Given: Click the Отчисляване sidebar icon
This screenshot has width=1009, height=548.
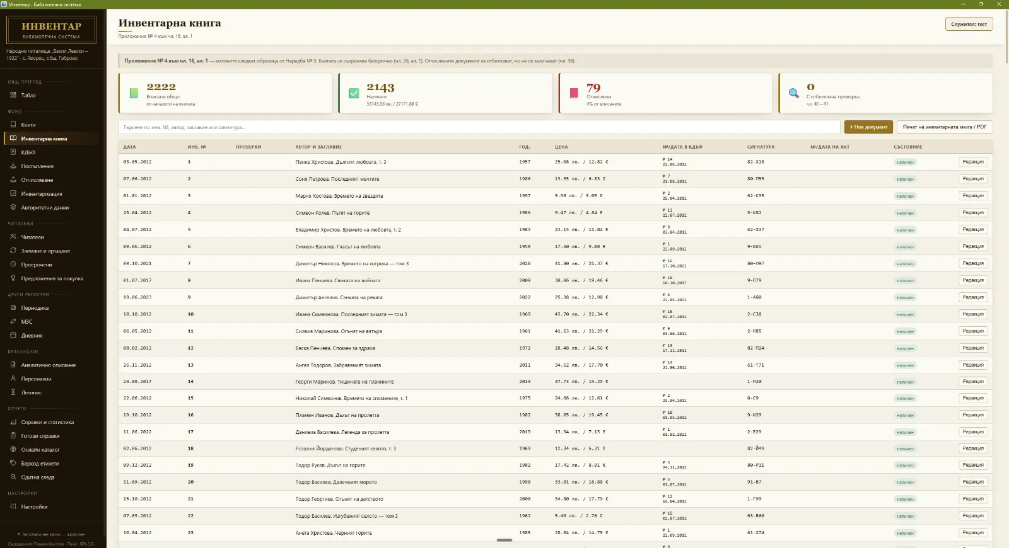Looking at the screenshot, I should 13,180.
